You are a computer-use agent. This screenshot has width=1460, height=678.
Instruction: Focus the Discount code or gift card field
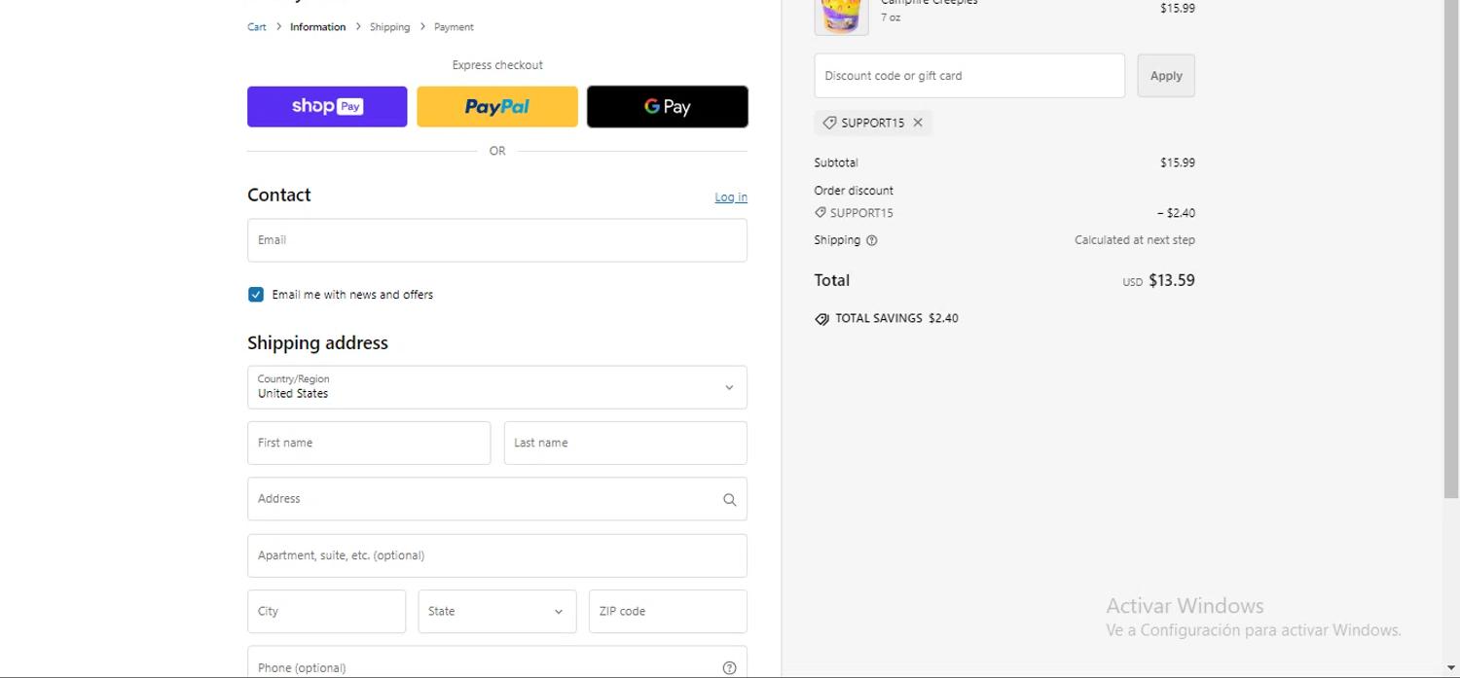click(x=969, y=76)
